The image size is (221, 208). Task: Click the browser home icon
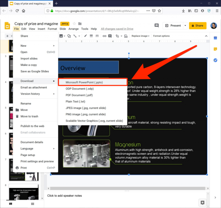(23, 11)
